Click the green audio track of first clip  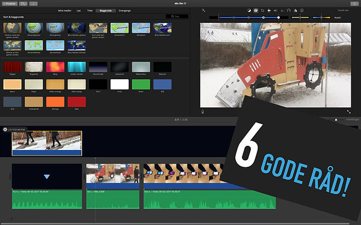click(47, 199)
